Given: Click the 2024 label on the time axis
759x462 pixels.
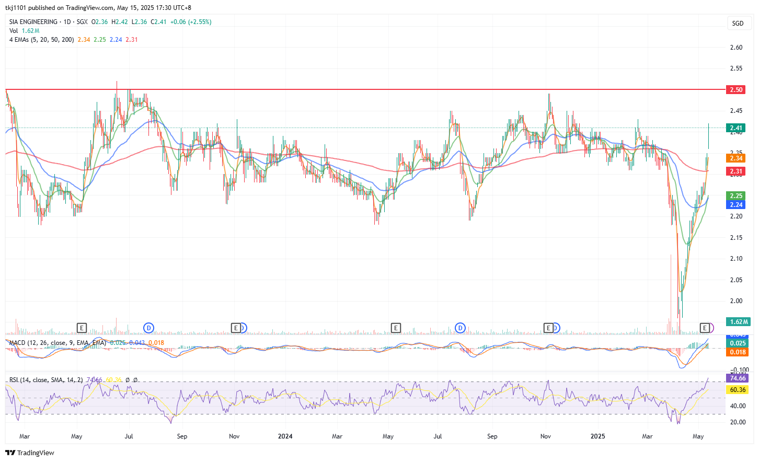Looking at the screenshot, I should click(x=285, y=436).
